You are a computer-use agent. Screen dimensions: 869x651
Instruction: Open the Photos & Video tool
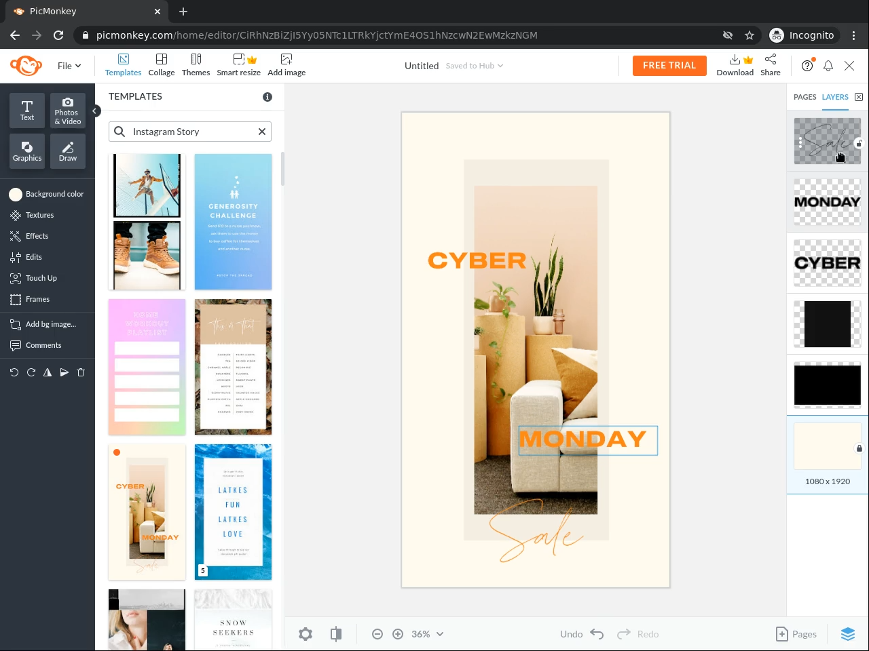(x=67, y=110)
